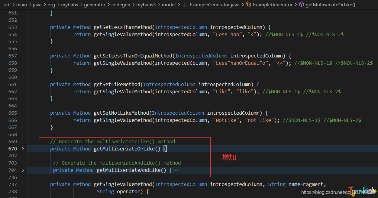Open model breadcrumb segment
Screen dimensions: 378x198
[x=169, y=5]
